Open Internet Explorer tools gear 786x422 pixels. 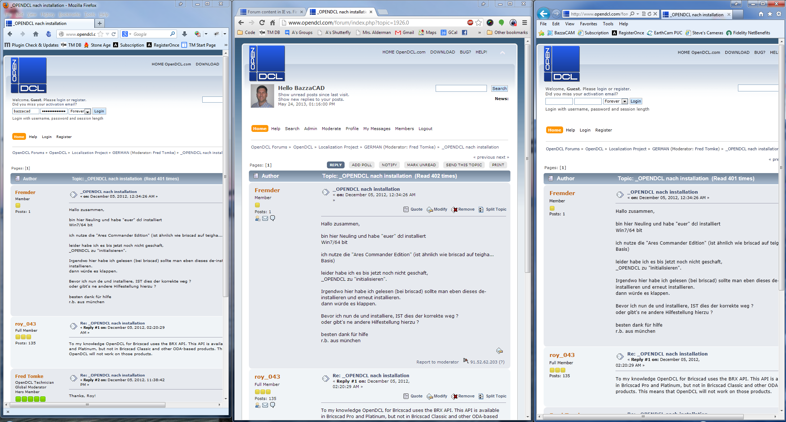779,14
